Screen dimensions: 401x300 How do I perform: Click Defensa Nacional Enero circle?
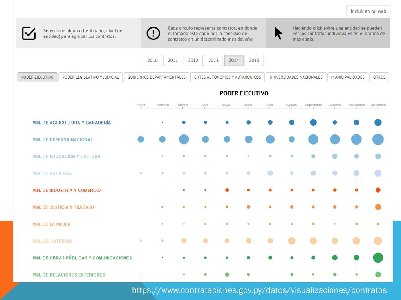[141, 139]
